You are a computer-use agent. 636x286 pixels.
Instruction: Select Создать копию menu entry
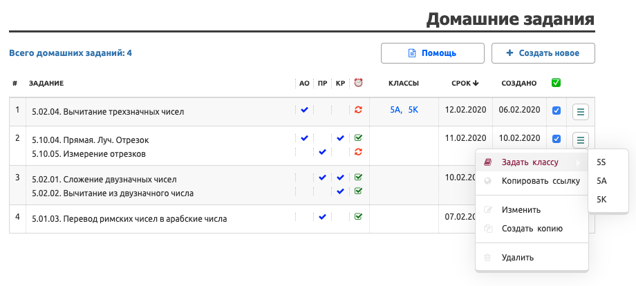click(532, 229)
